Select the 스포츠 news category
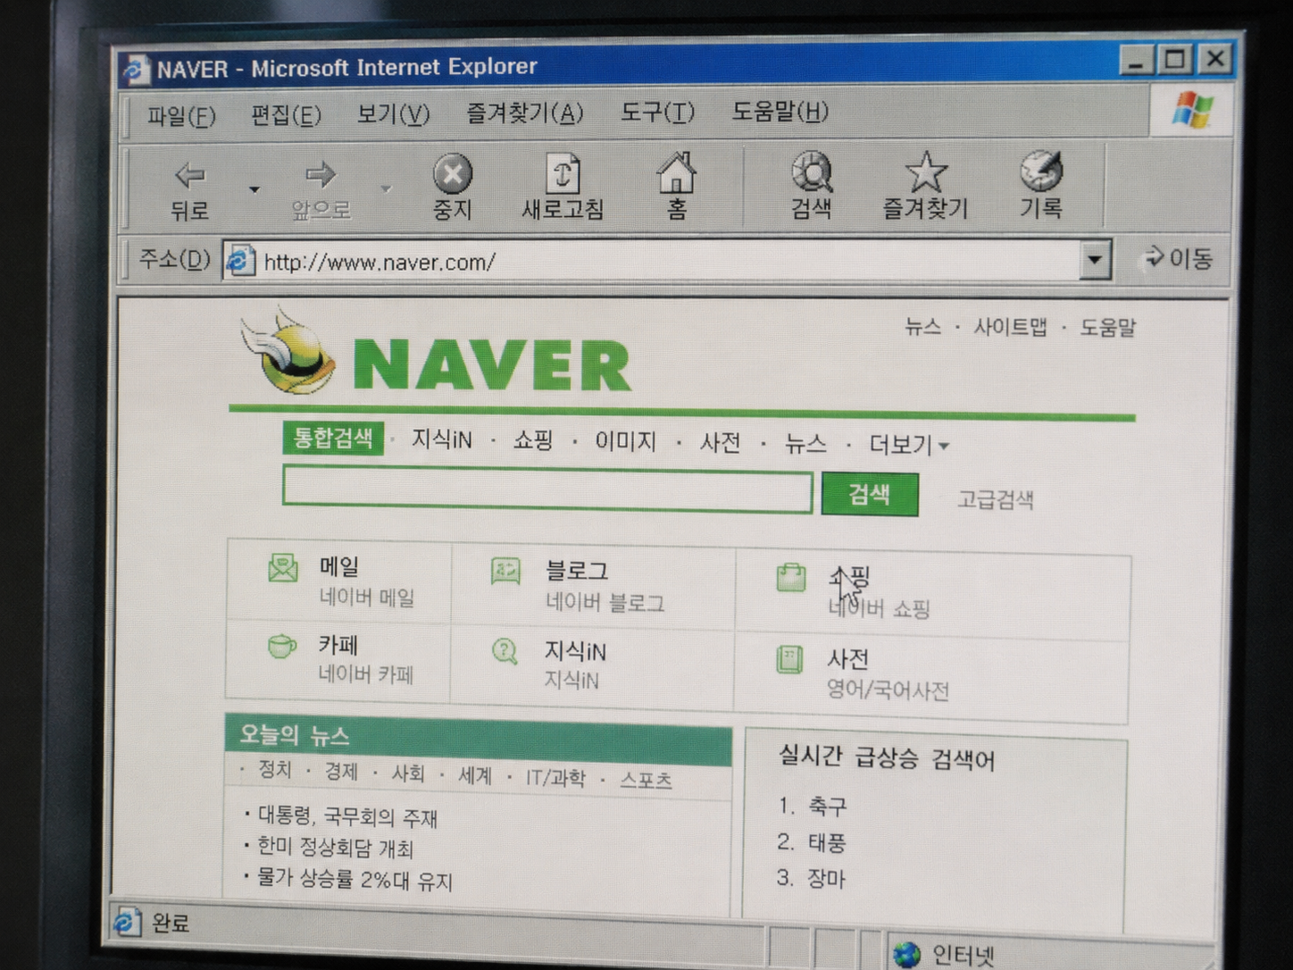The height and width of the screenshot is (970, 1293). (646, 780)
